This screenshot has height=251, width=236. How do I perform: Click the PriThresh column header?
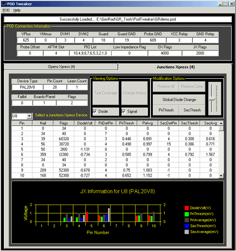[127, 123]
